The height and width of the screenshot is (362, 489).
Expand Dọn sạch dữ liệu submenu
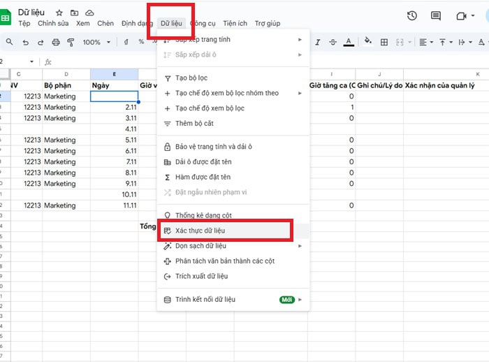tap(233, 246)
